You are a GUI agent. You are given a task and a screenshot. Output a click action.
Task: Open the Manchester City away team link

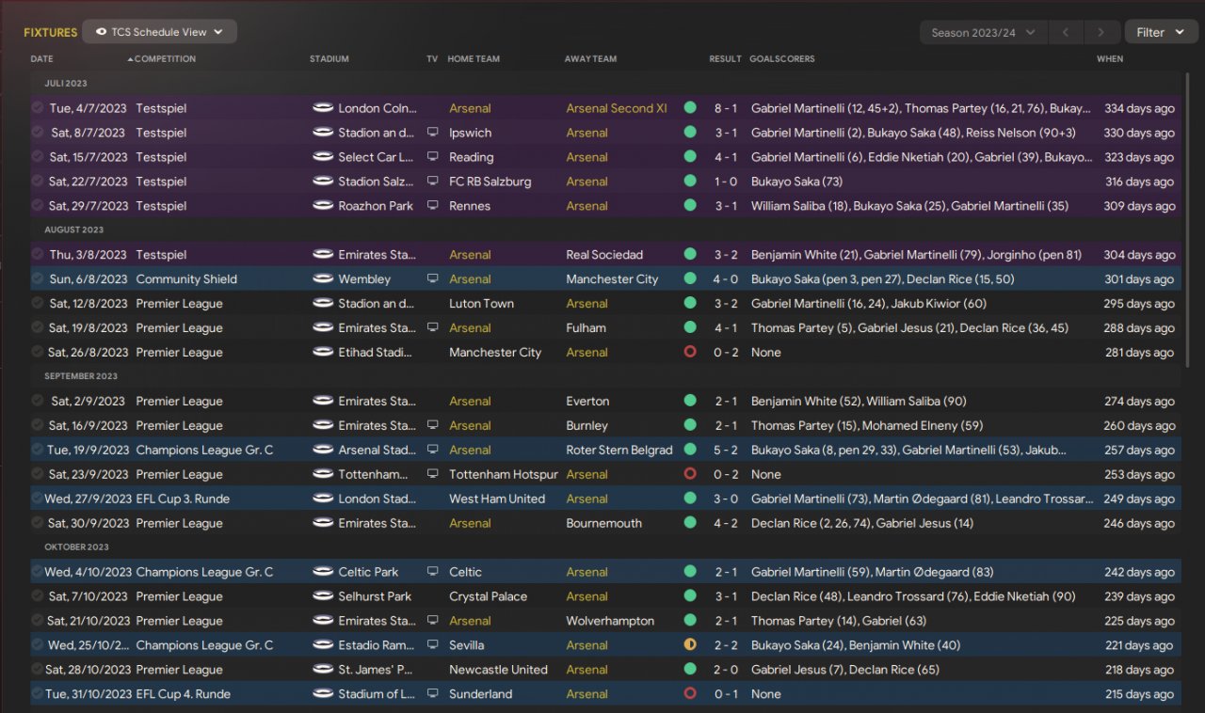click(x=612, y=279)
